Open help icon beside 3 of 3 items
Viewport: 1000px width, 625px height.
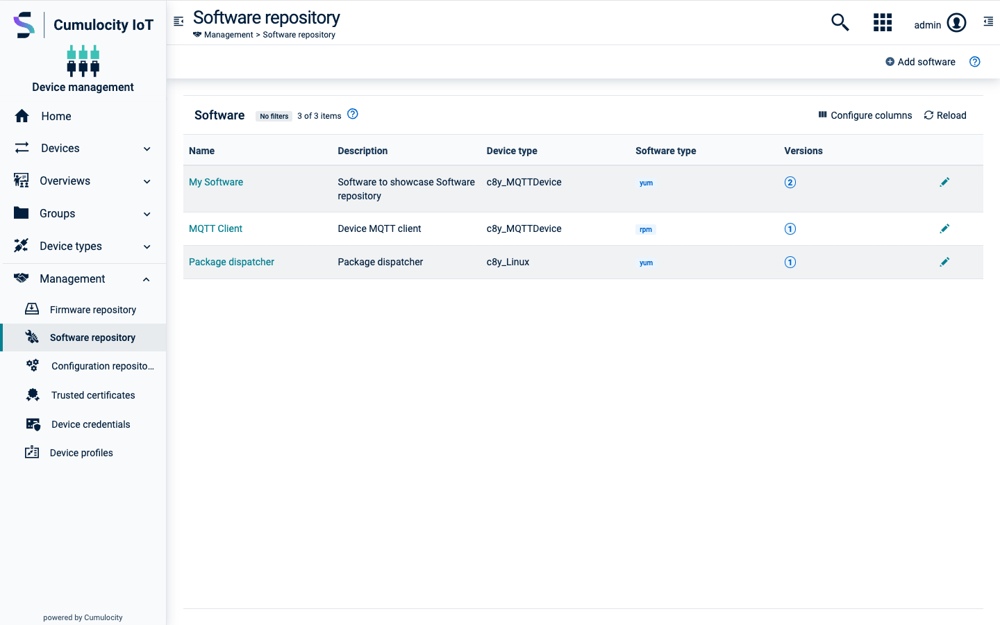pyautogui.click(x=353, y=114)
